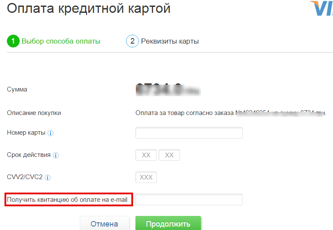Viewport: 333px width, 230px height.
Task: Focus the card number input field
Action: (x=189, y=133)
